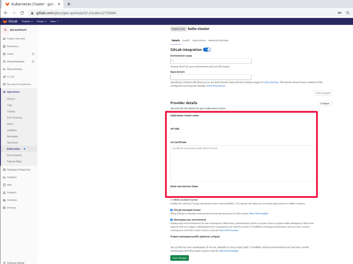Screen dimensions: 353x264
Task: Click the RBAC-enabled cluster checkbox
Action: coord(171,200)
